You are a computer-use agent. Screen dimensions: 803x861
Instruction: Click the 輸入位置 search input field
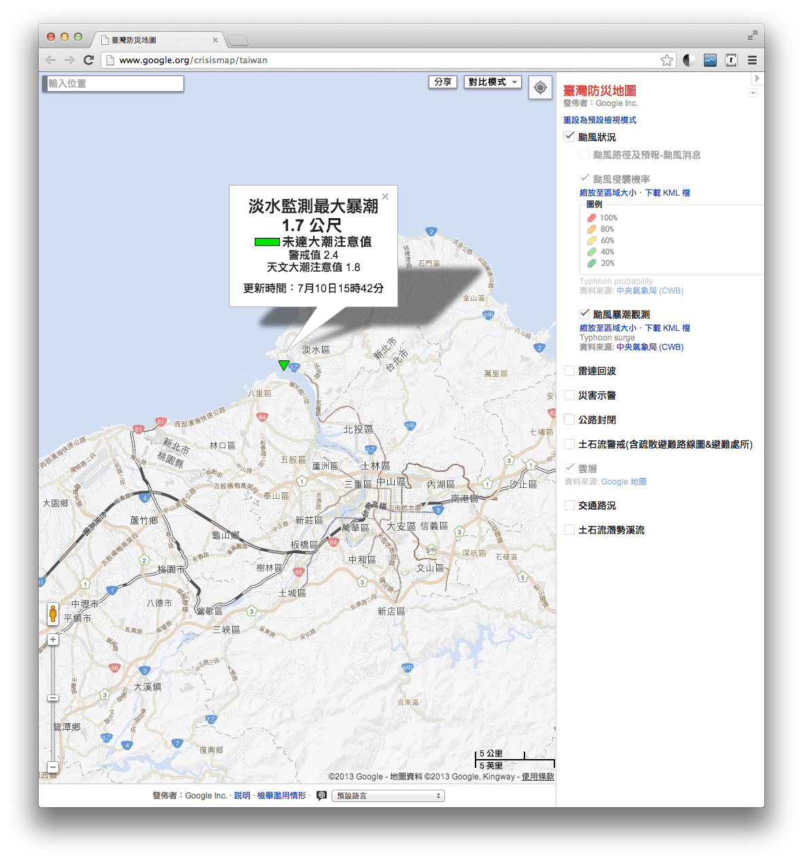coord(113,83)
